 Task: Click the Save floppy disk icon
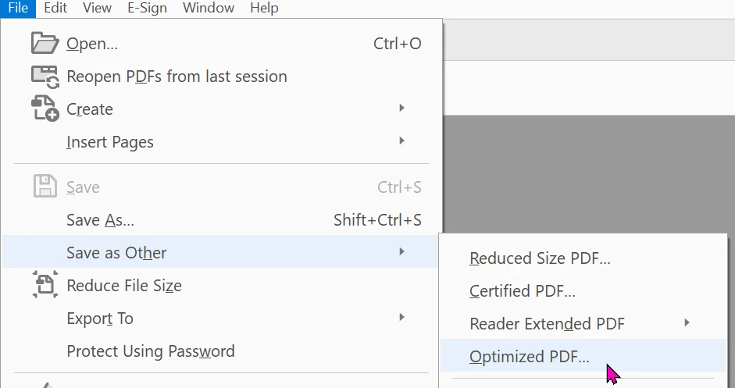[x=45, y=187]
